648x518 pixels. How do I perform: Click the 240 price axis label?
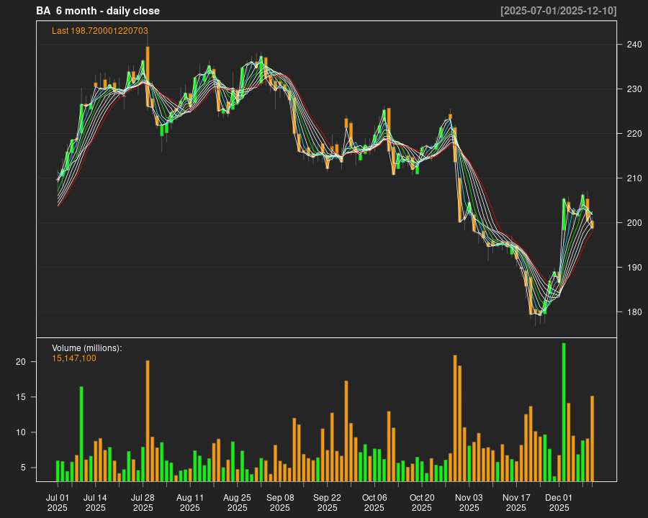634,45
